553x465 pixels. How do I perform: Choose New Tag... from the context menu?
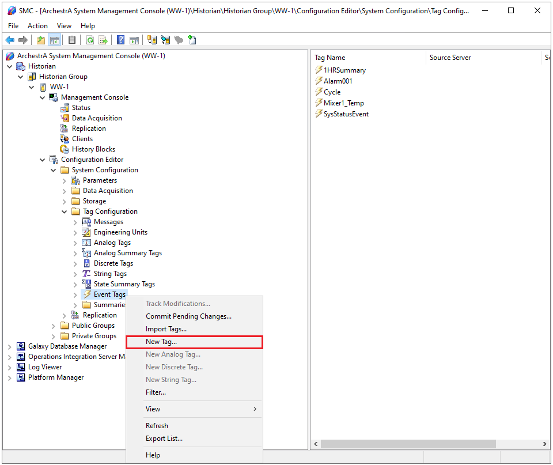[x=194, y=342]
